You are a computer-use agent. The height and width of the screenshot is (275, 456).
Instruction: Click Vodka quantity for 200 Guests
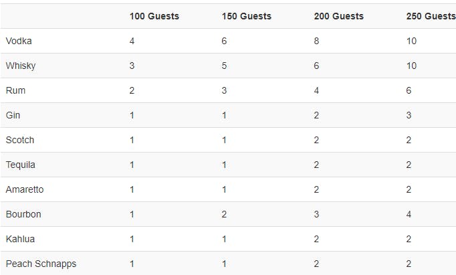click(317, 41)
